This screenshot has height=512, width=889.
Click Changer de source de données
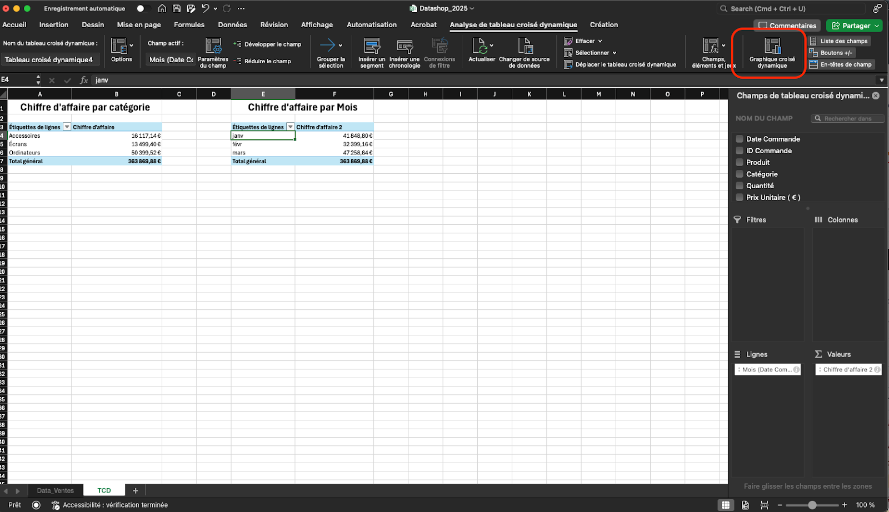click(x=524, y=53)
